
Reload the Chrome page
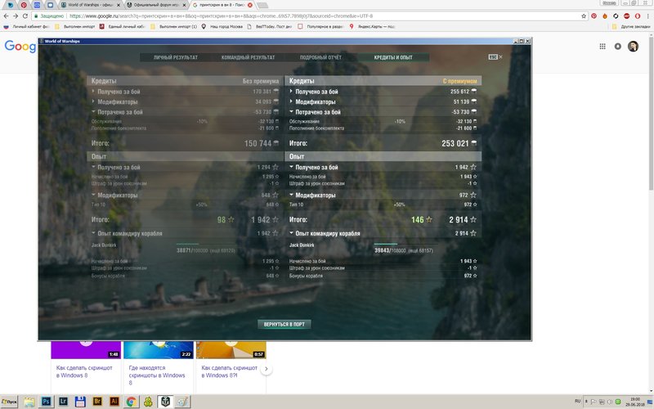[25, 16]
